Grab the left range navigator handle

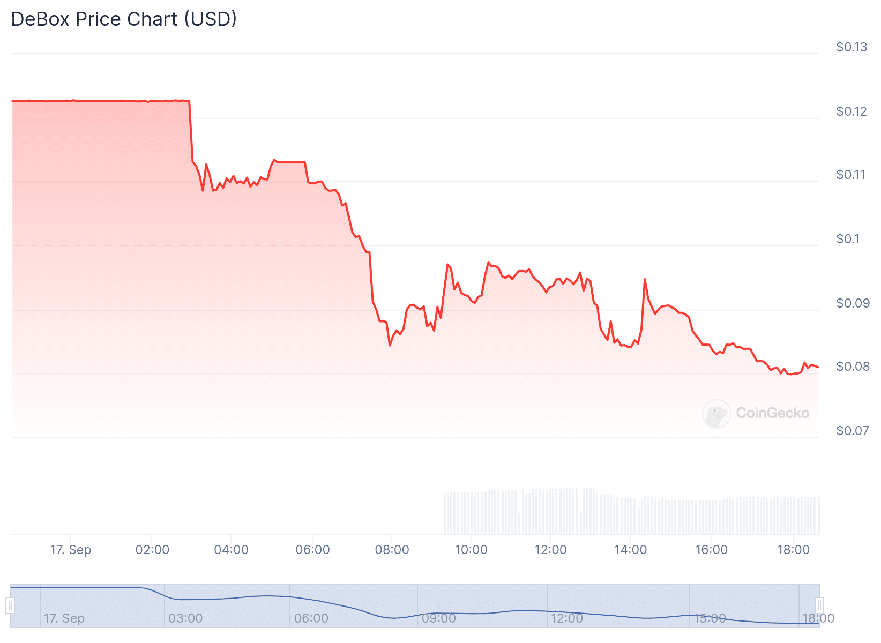10,606
